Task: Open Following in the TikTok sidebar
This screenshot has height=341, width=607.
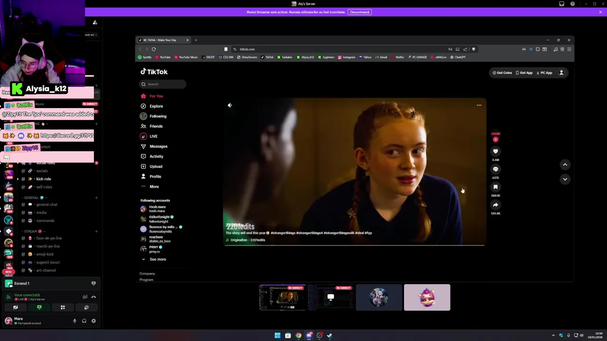Action: point(154,116)
